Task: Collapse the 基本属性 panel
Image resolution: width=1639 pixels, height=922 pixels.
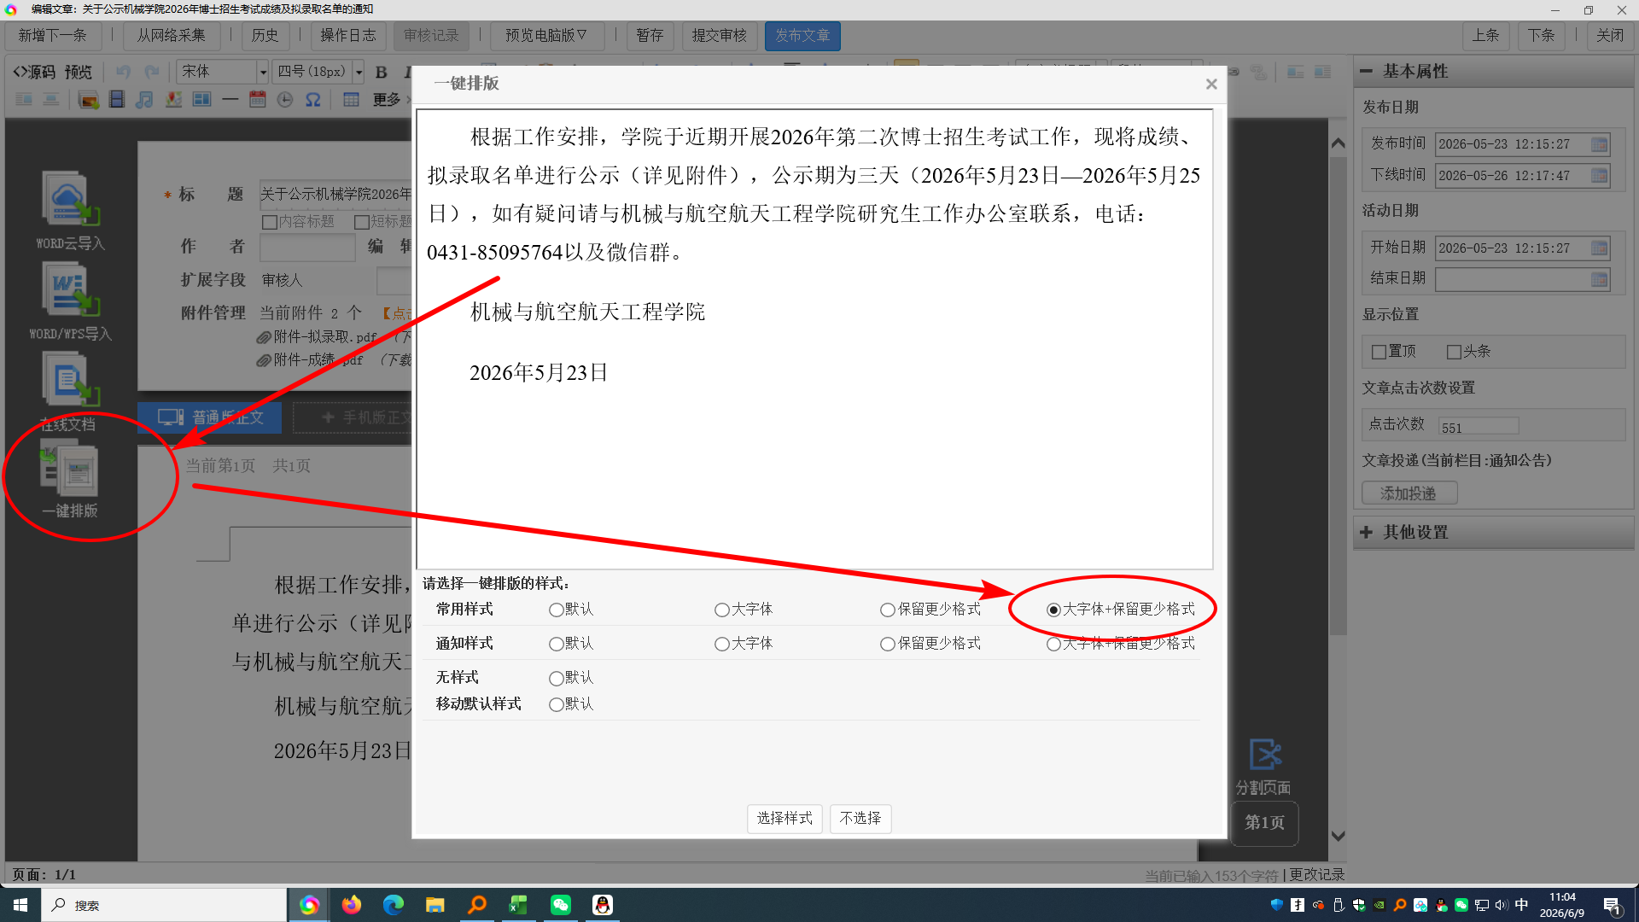Action: pos(1367,72)
